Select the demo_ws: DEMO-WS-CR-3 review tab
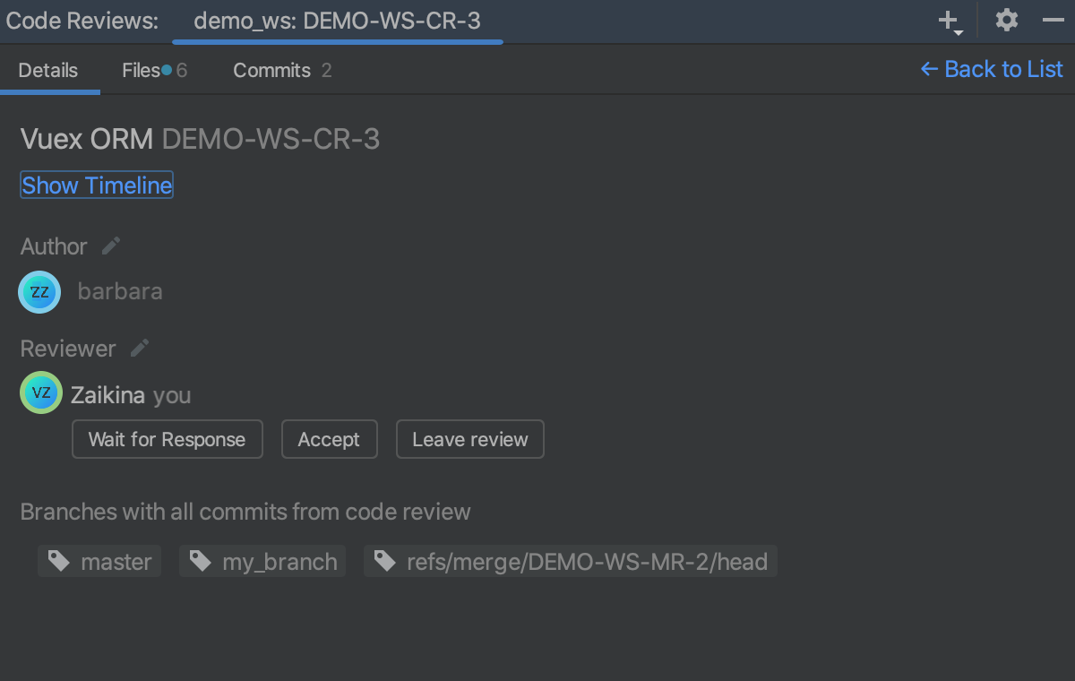1075x681 pixels. (337, 21)
